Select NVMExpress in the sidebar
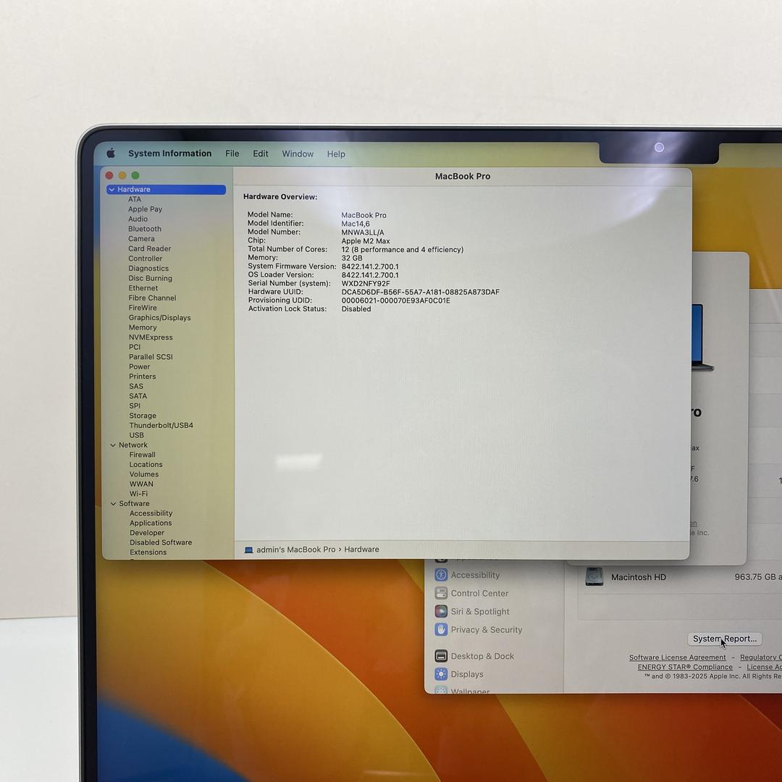Viewport: 782px width, 782px height. click(151, 337)
